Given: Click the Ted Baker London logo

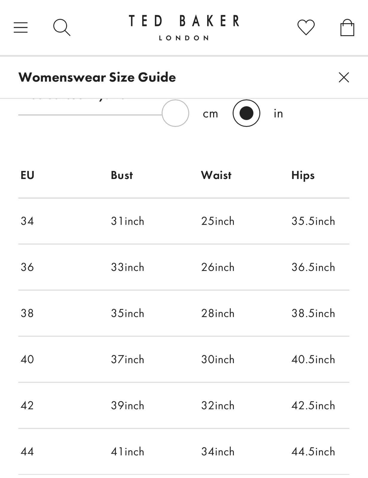Looking at the screenshot, I should point(184,27).
